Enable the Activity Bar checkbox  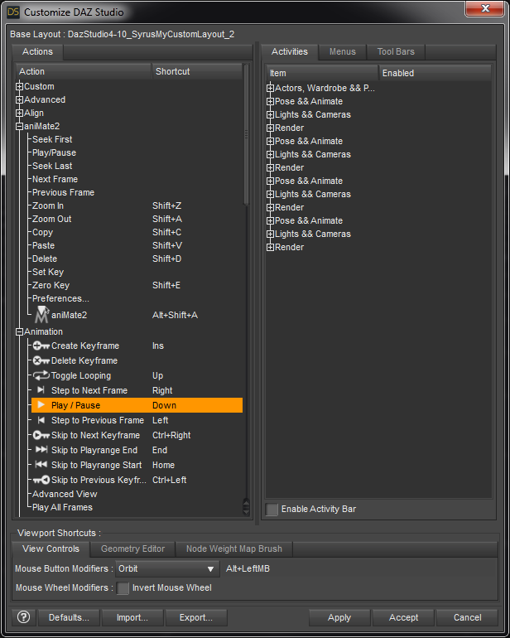pos(272,509)
